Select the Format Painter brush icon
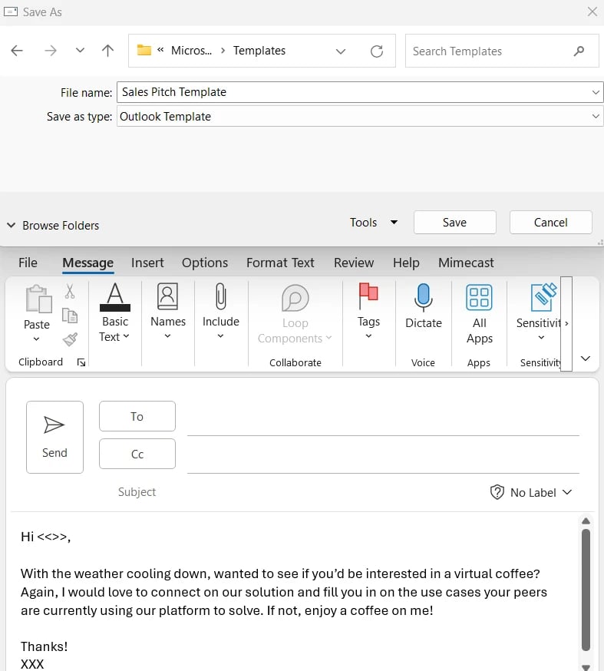The width and height of the screenshot is (604, 671). (70, 339)
